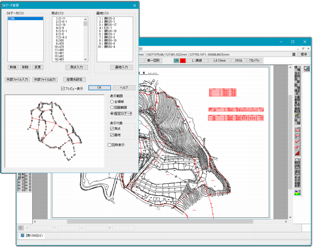Click the second red 'ab' text label icon
This screenshot has width=314, height=250.
click(297, 135)
